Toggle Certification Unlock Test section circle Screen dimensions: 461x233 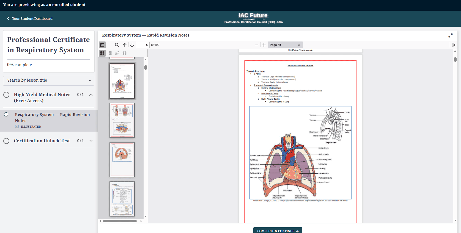pyautogui.click(x=6, y=141)
